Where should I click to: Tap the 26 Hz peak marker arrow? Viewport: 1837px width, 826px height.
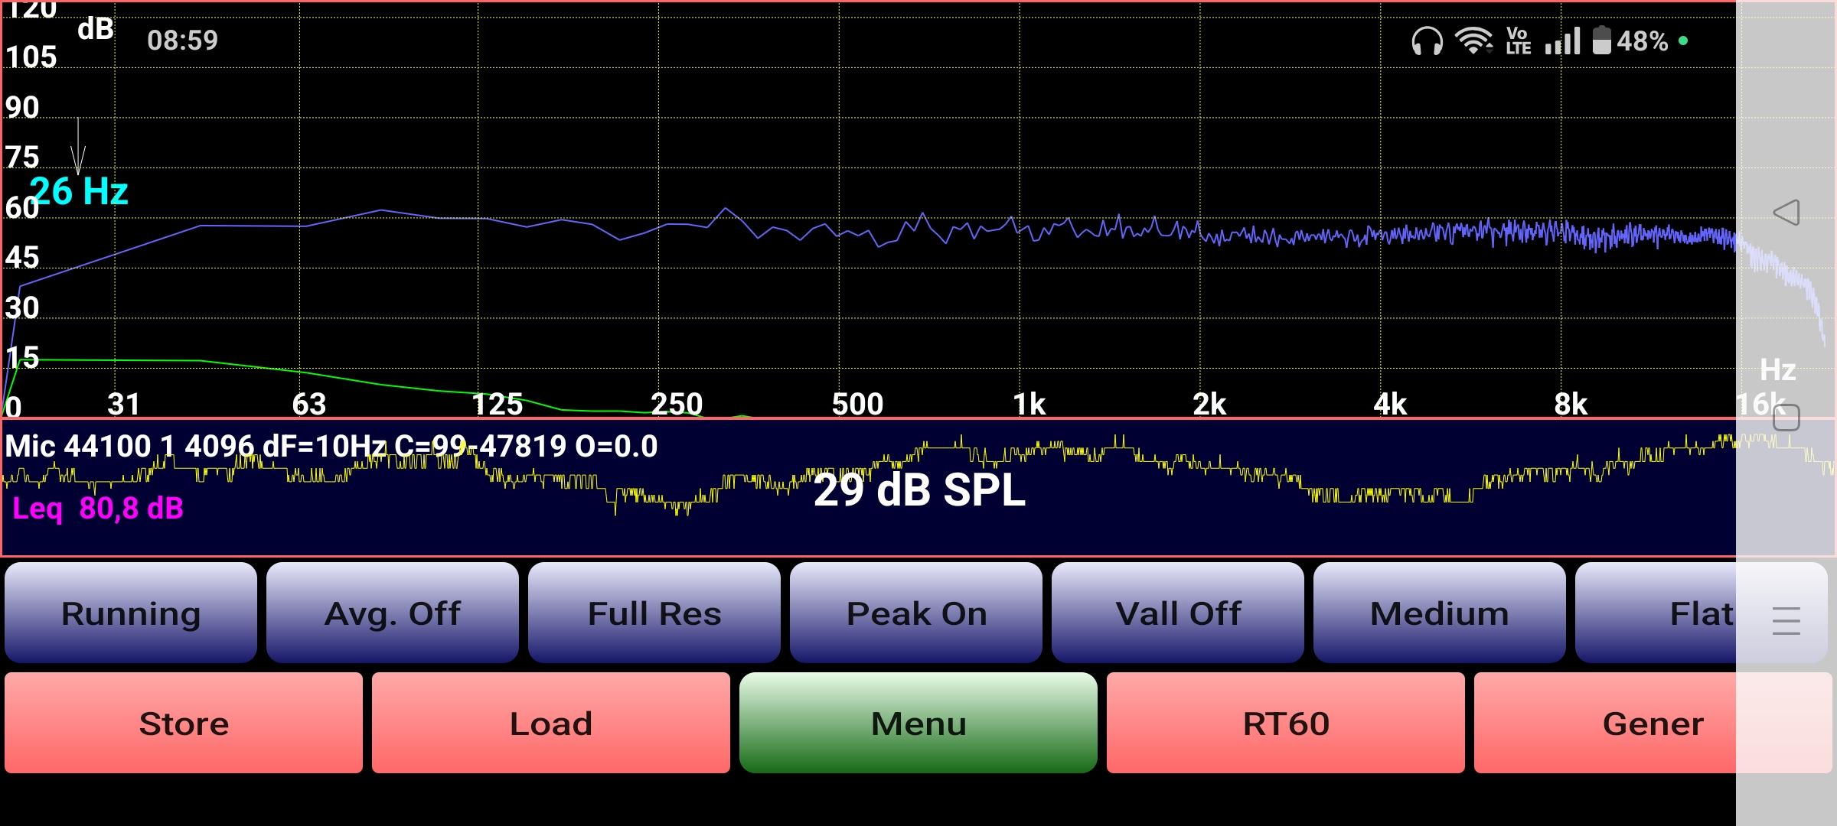(78, 148)
